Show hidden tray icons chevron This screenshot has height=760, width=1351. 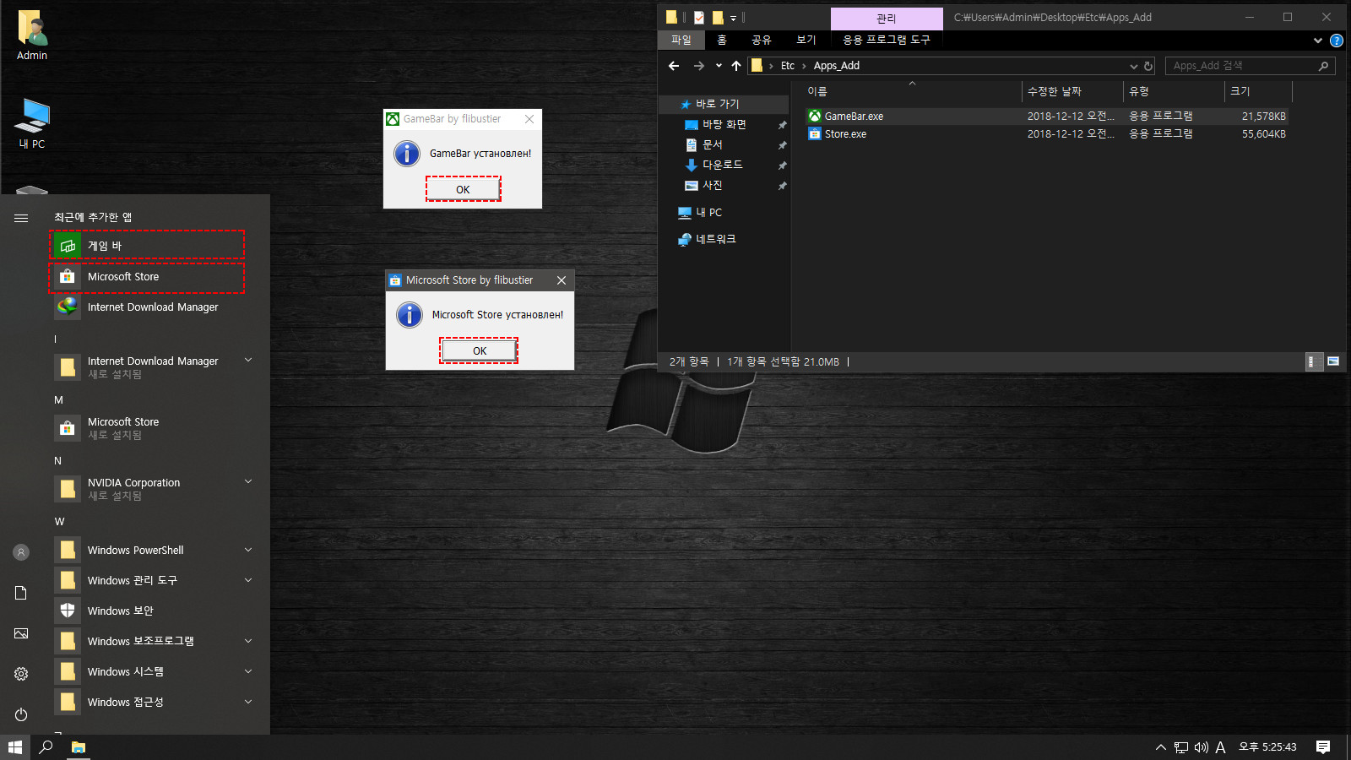tap(1161, 747)
